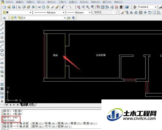Click the Insert Block tool
The height and width of the screenshot is (130, 162).
pyautogui.click(x=2, y=72)
